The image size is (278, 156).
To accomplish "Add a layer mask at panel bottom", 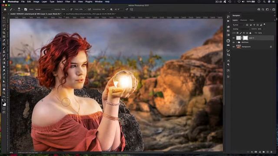I will (256, 152).
